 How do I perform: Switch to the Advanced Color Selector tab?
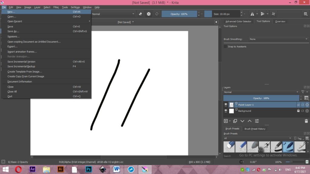[238, 21]
